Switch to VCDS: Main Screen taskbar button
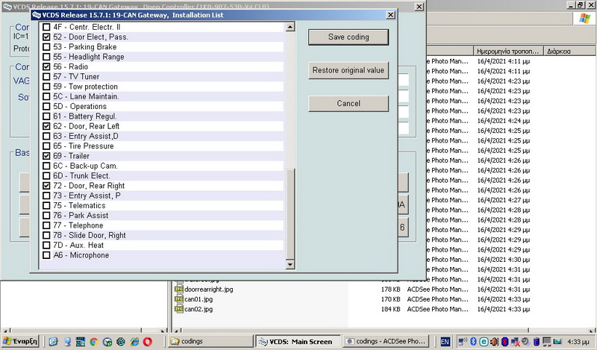 [299, 341]
